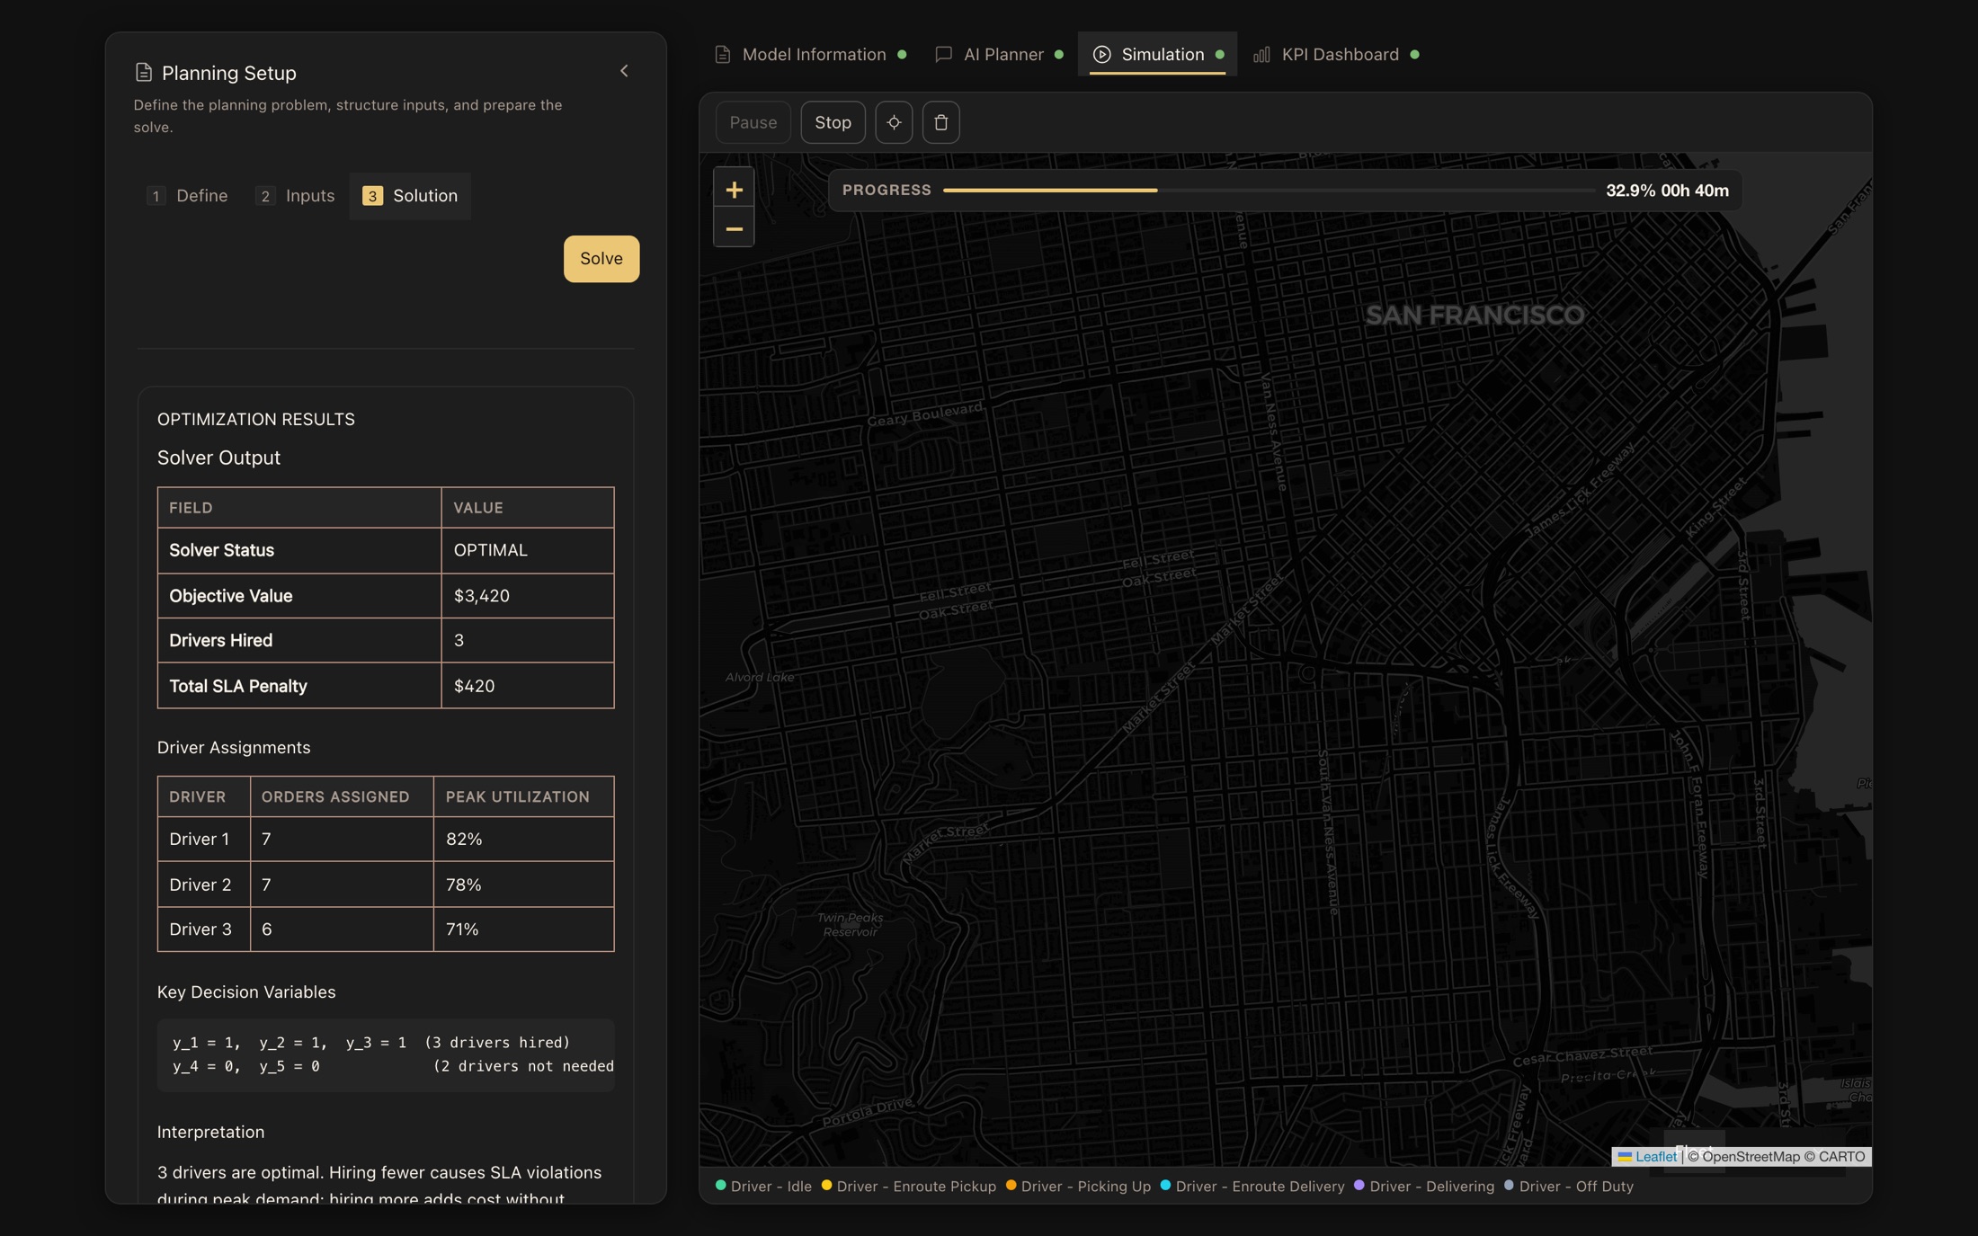Open the Leaflet attribution link

click(1655, 1157)
